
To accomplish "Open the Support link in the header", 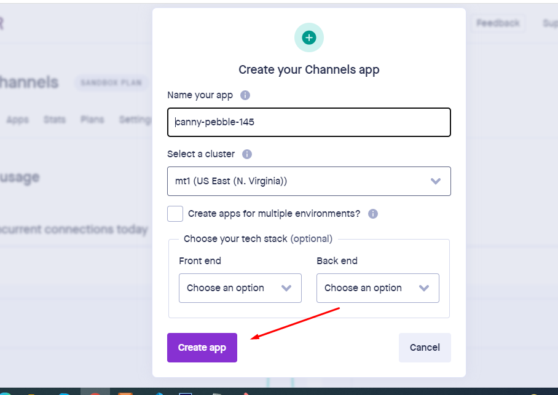I will pos(549,23).
